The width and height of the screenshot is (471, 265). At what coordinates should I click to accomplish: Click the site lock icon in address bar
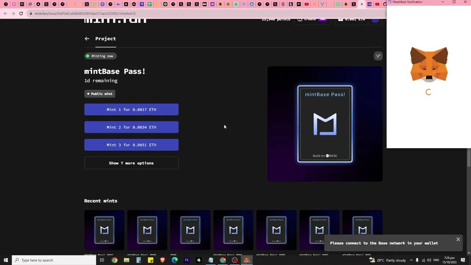click(31, 14)
